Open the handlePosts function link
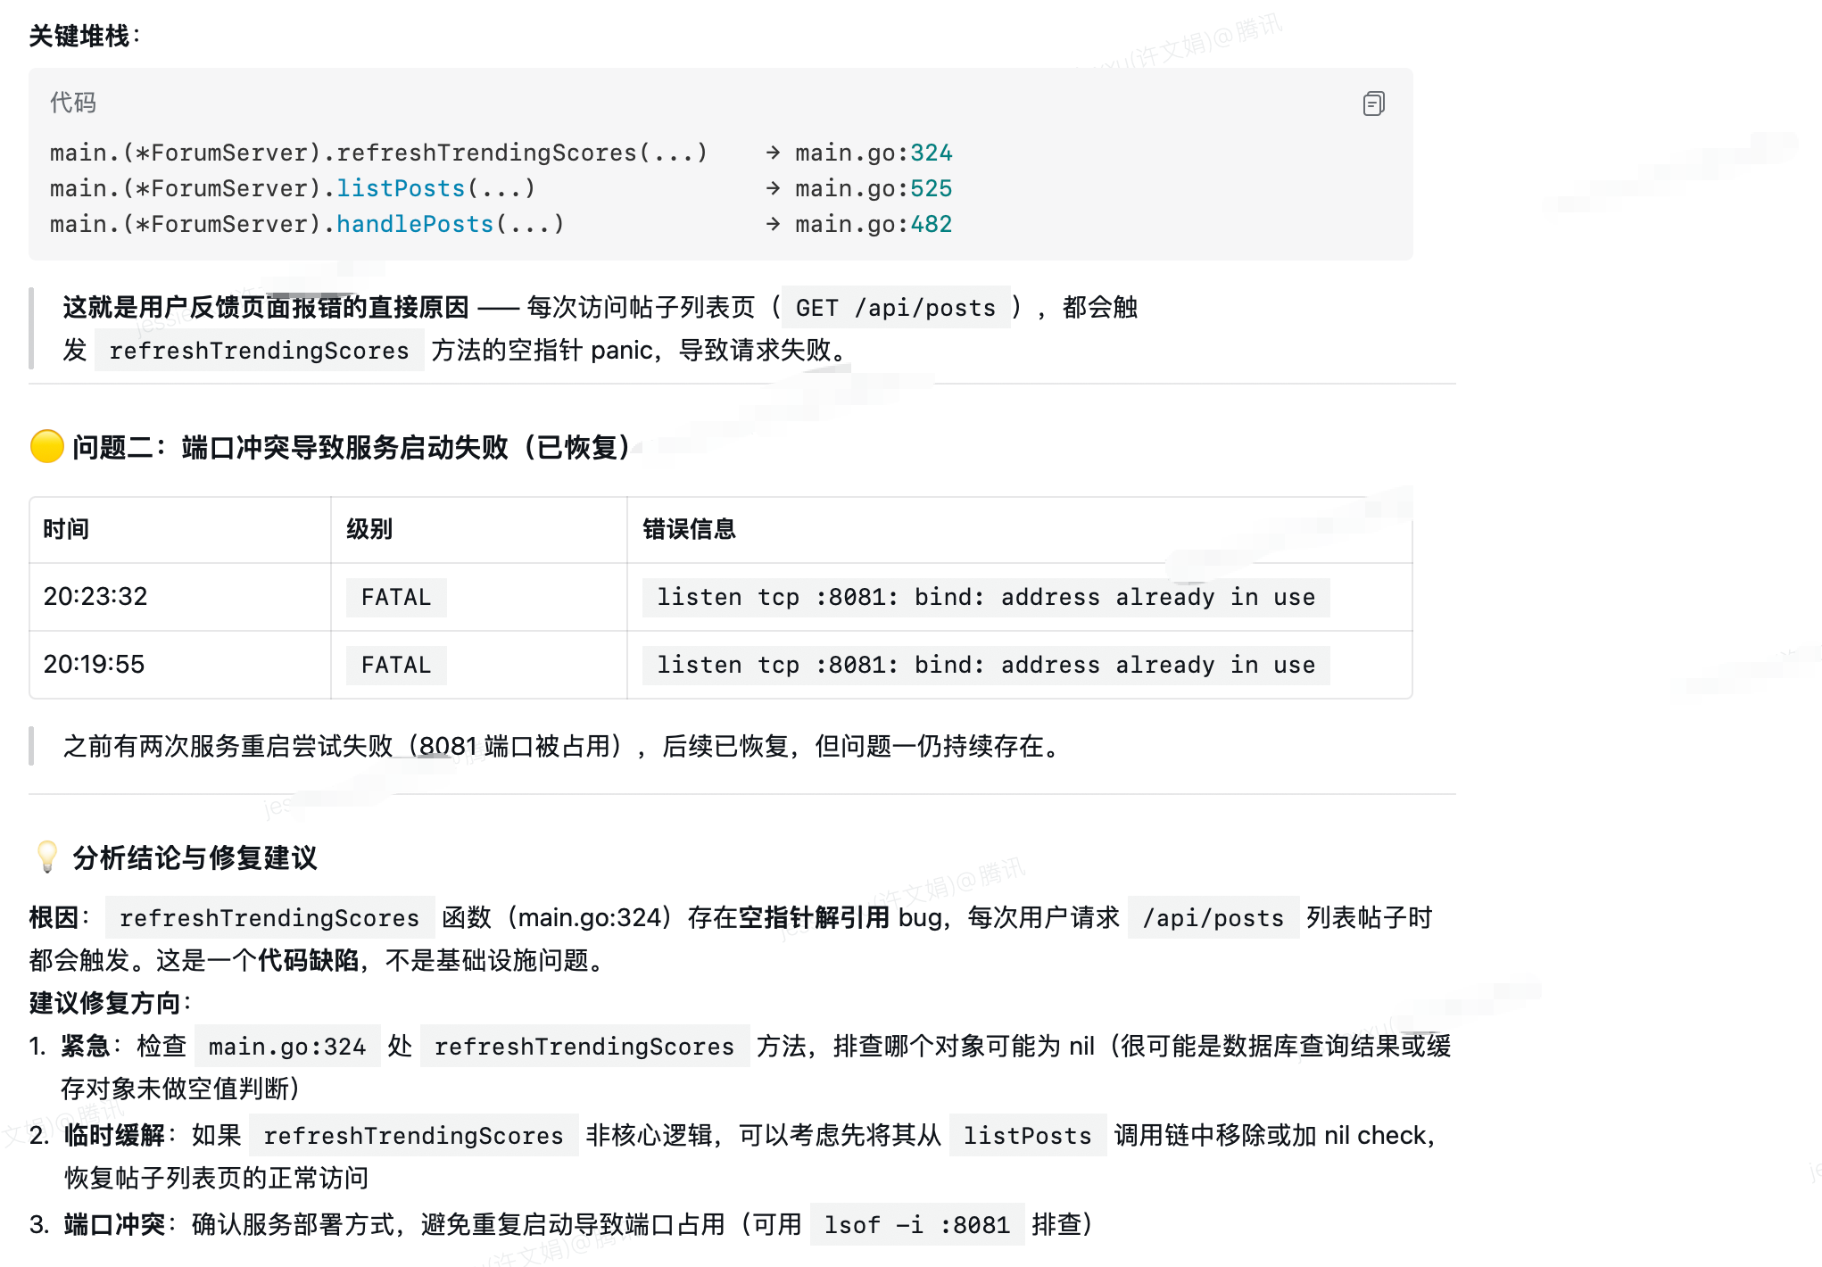Screen dimensions: 1822x1267 click(x=415, y=224)
